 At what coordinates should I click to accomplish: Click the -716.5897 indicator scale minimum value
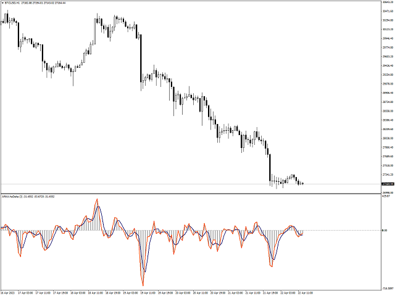click(x=388, y=289)
